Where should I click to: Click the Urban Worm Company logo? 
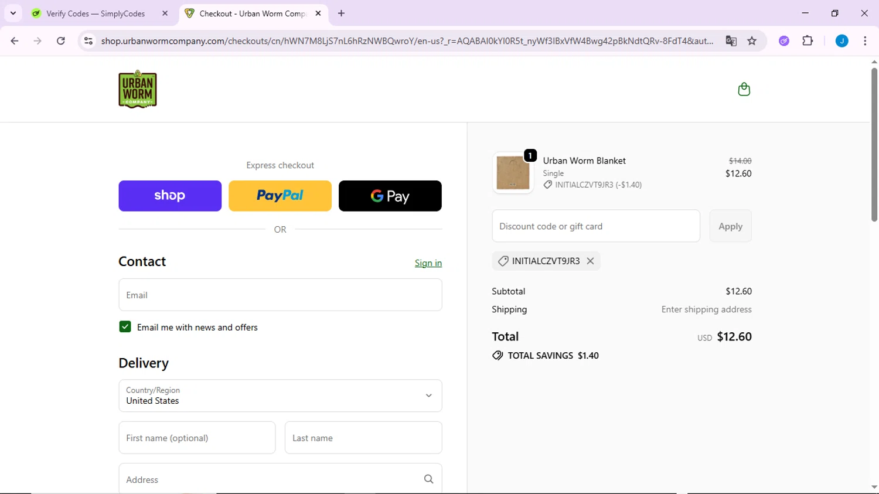pyautogui.click(x=138, y=90)
